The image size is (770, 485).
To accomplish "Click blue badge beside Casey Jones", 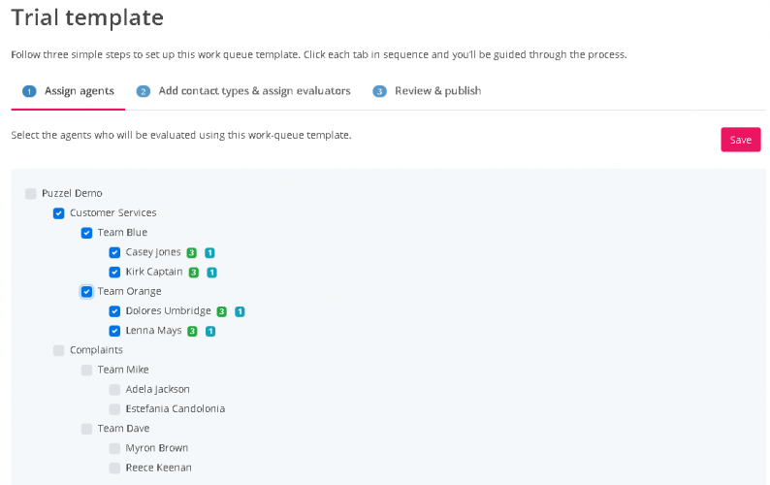I will tap(209, 253).
